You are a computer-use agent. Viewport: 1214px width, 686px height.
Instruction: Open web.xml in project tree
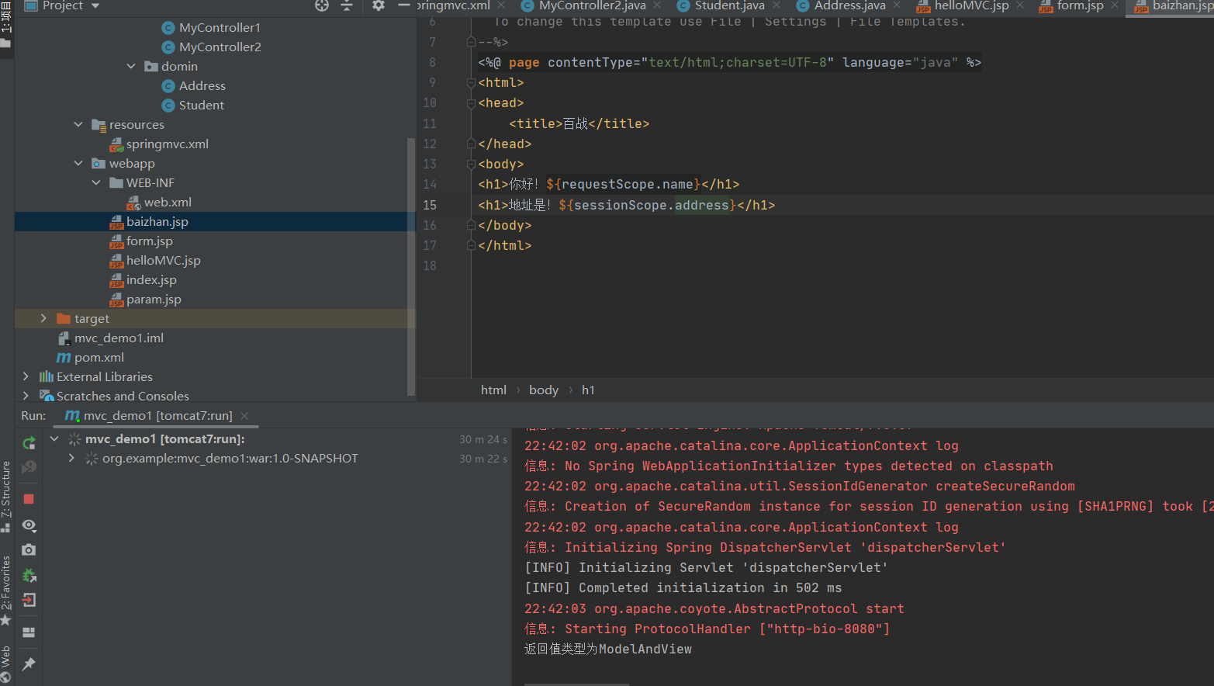(167, 202)
